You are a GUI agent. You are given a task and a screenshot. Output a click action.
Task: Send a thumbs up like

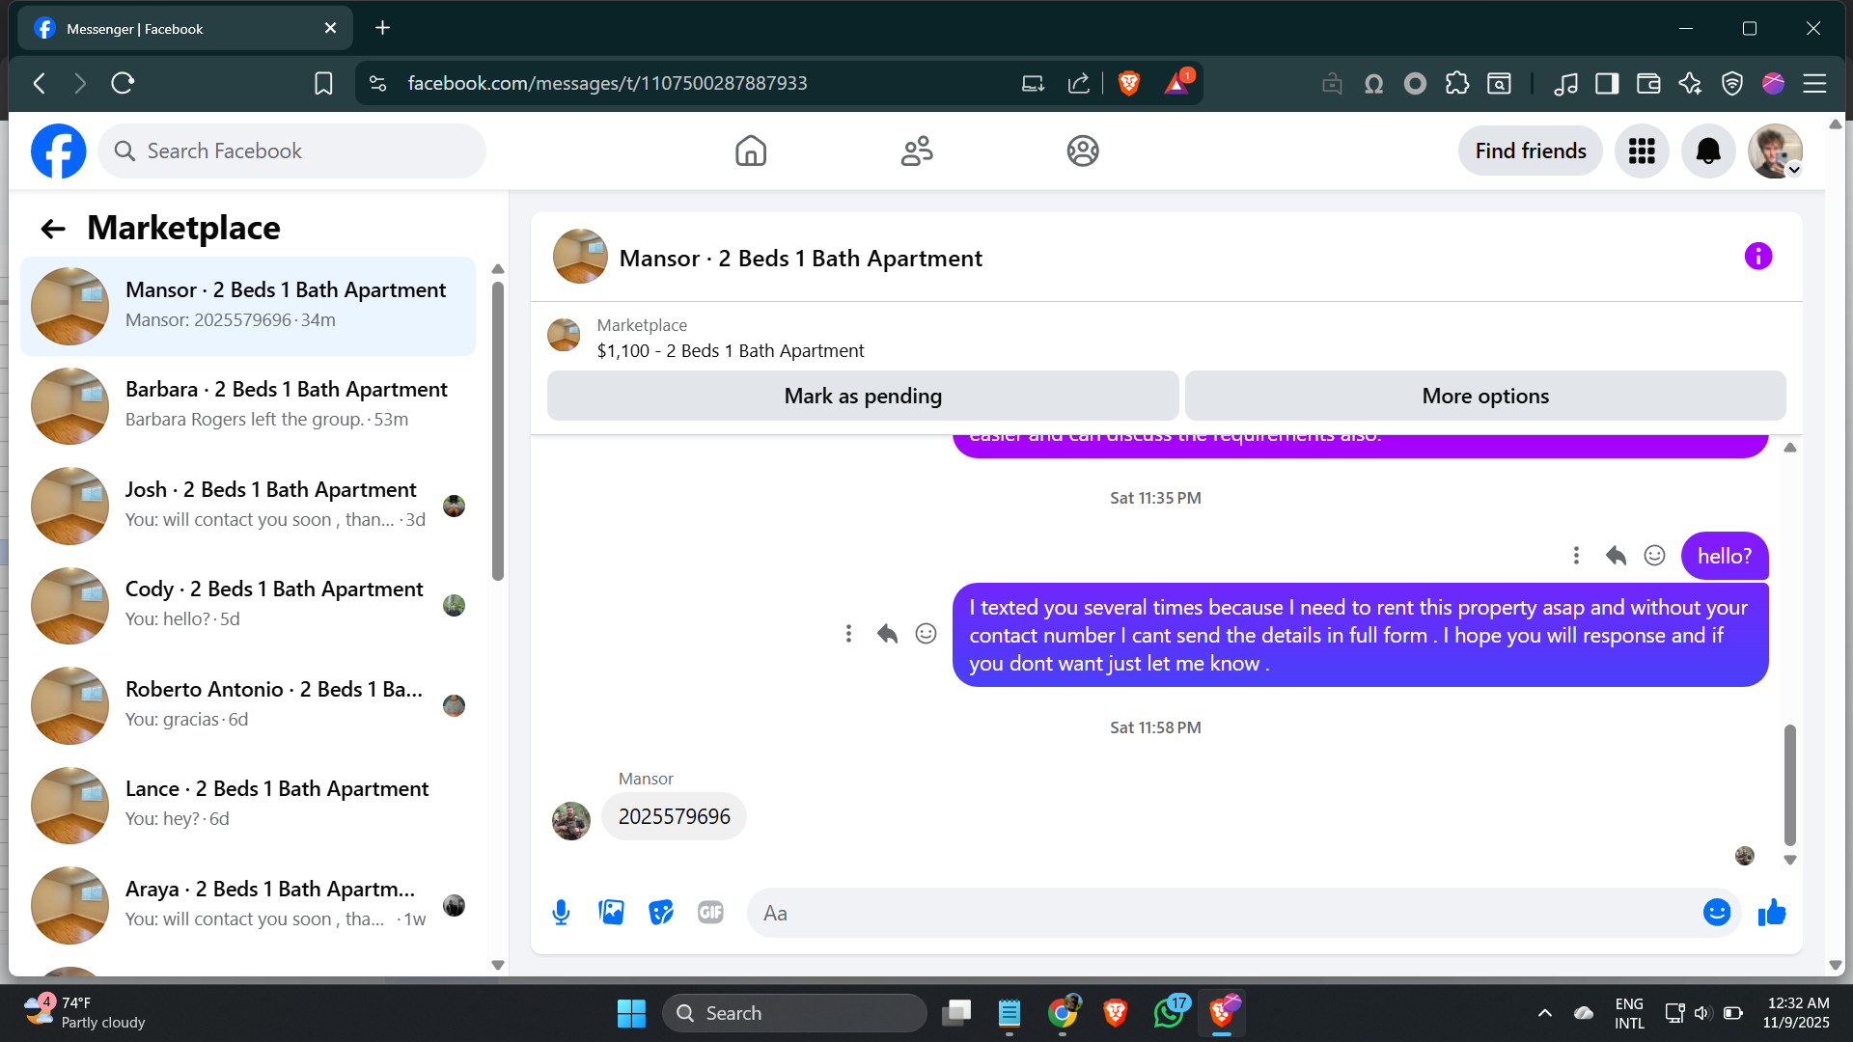(1772, 912)
